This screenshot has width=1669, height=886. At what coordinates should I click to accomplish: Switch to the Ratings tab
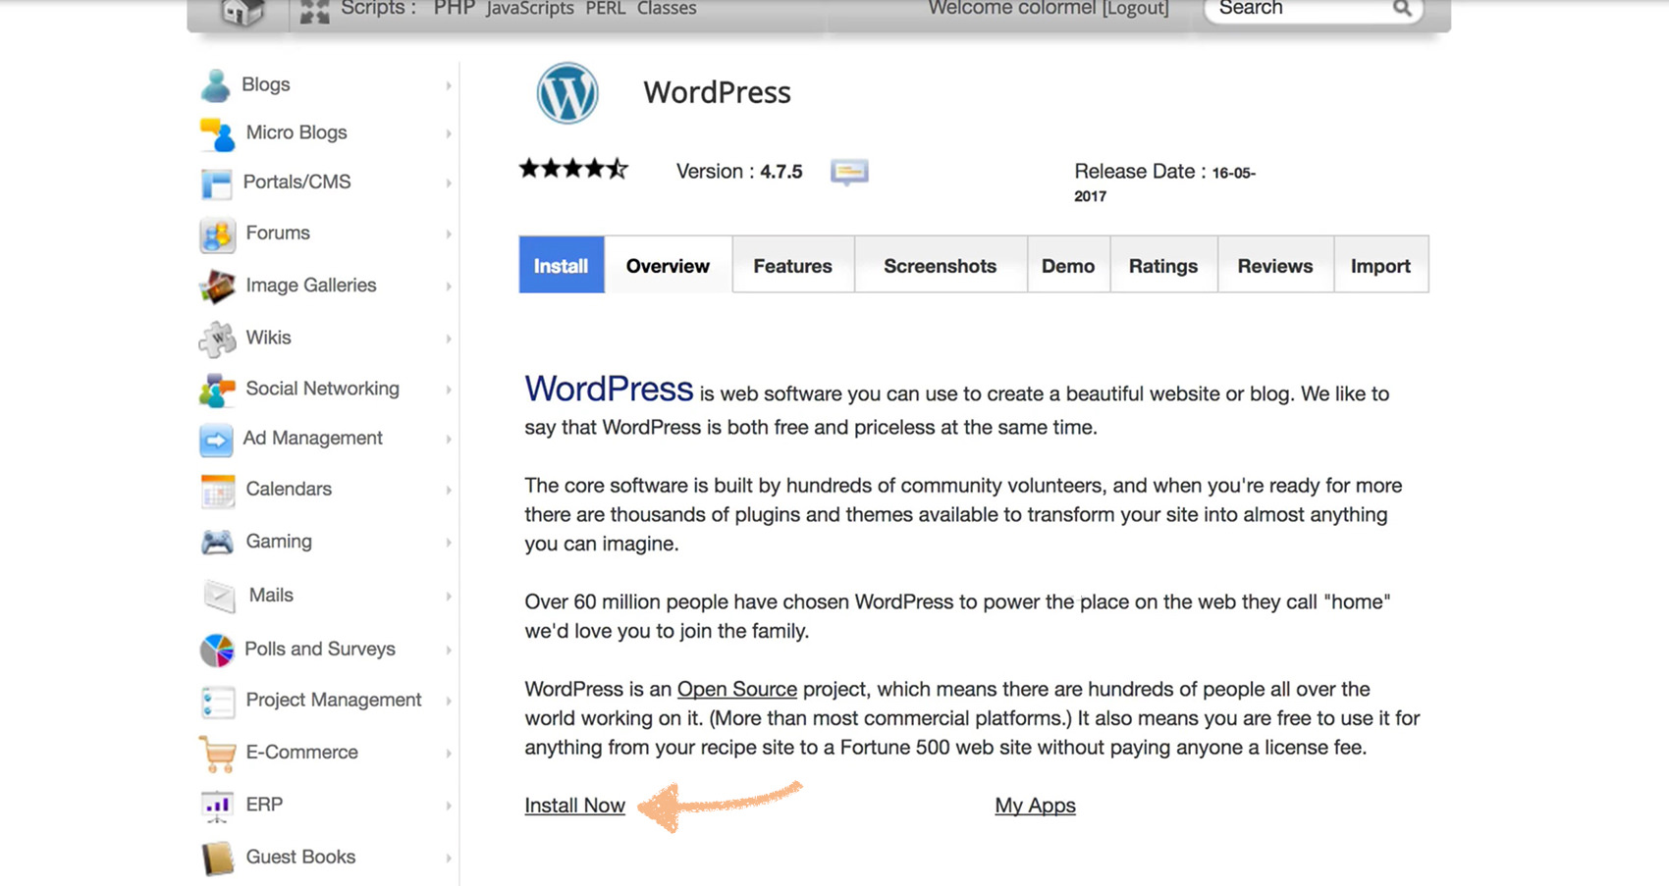[x=1163, y=265]
